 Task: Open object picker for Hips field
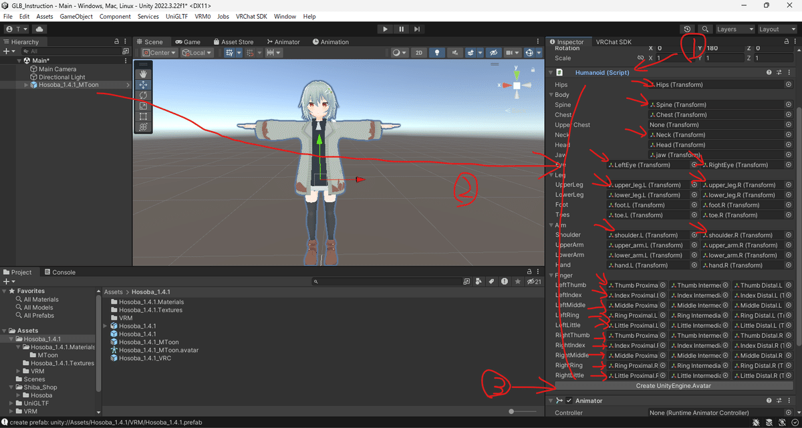click(789, 85)
